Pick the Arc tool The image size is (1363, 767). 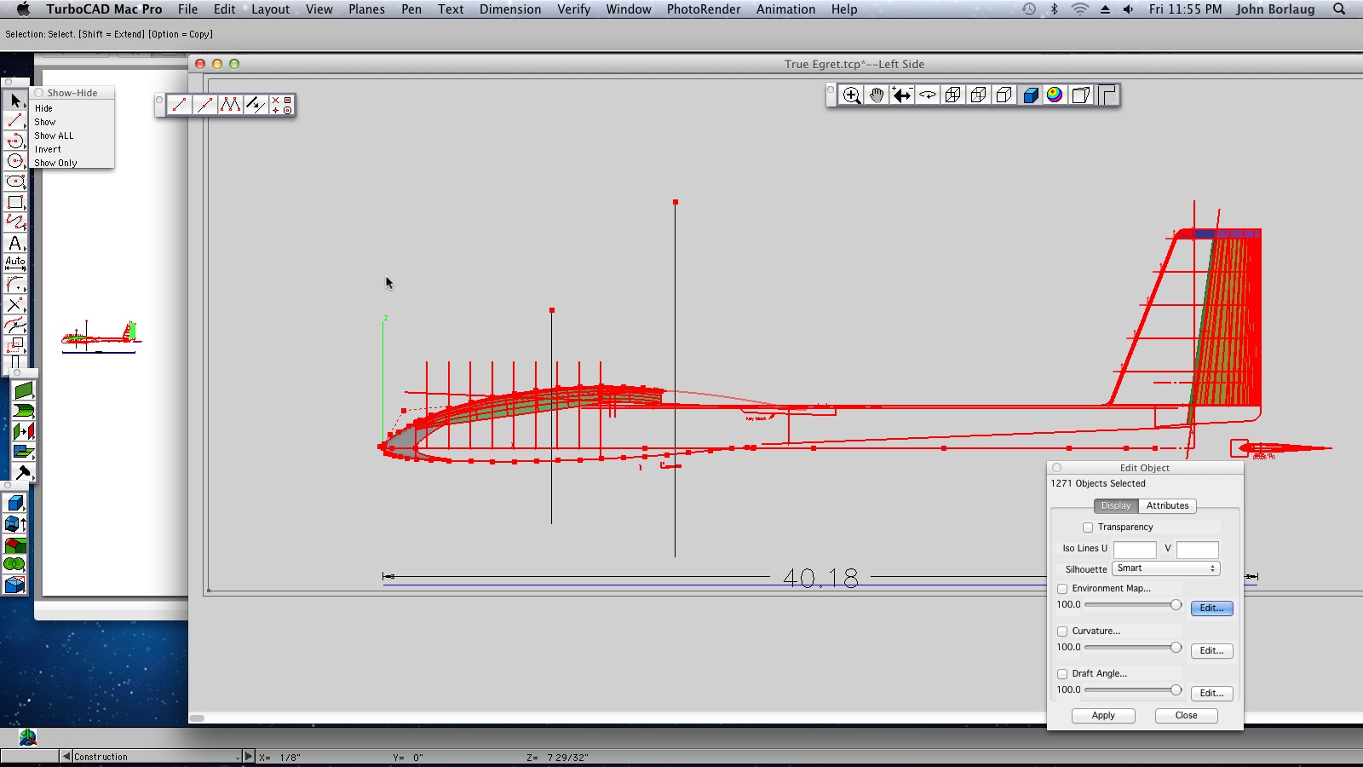tap(15, 141)
